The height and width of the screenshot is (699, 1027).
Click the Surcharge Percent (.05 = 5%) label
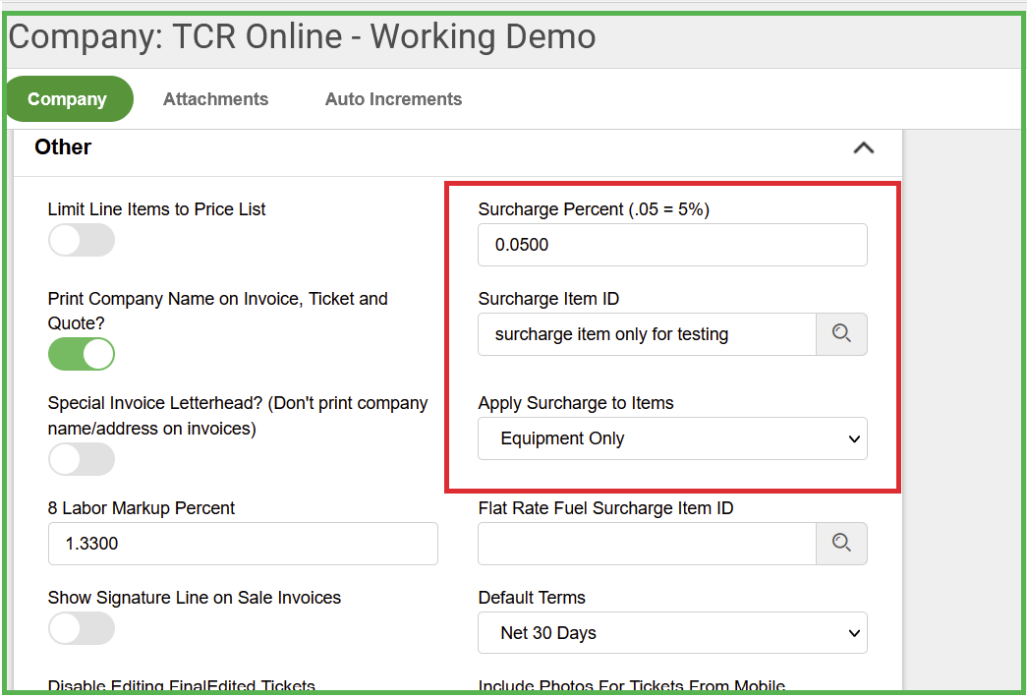pos(594,209)
